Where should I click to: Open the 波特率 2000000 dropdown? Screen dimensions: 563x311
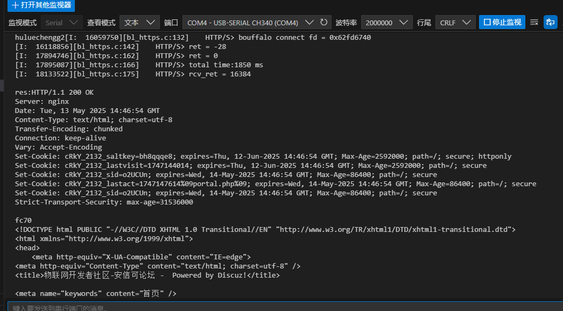(386, 23)
